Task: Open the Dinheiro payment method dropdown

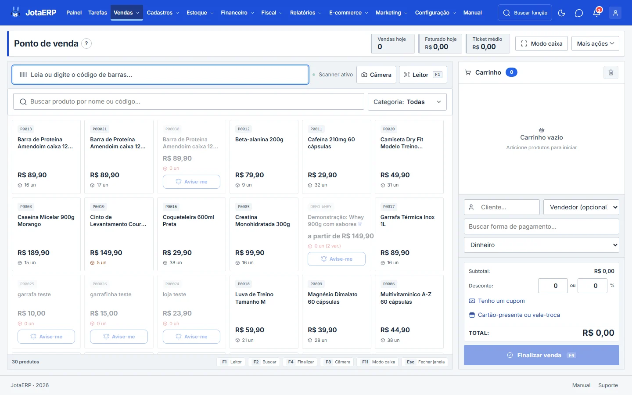Action: click(x=542, y=245)
